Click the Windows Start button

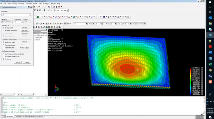(x=210, y=2)
